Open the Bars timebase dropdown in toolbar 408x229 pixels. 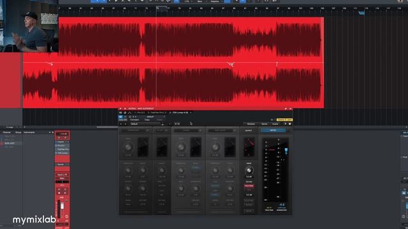point(201,1)
